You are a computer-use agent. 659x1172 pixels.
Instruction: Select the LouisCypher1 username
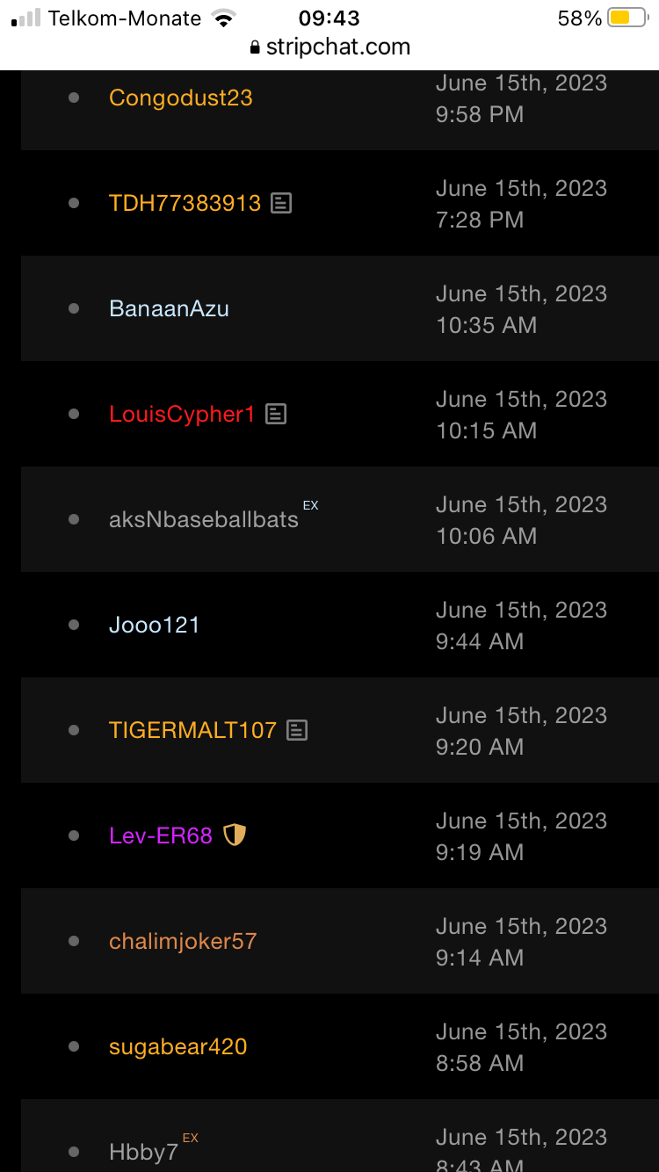[182, 414]
